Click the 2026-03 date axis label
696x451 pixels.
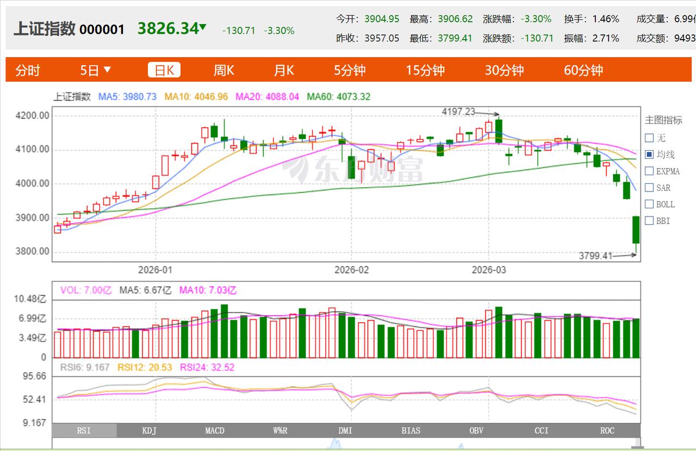coord(489,270)
